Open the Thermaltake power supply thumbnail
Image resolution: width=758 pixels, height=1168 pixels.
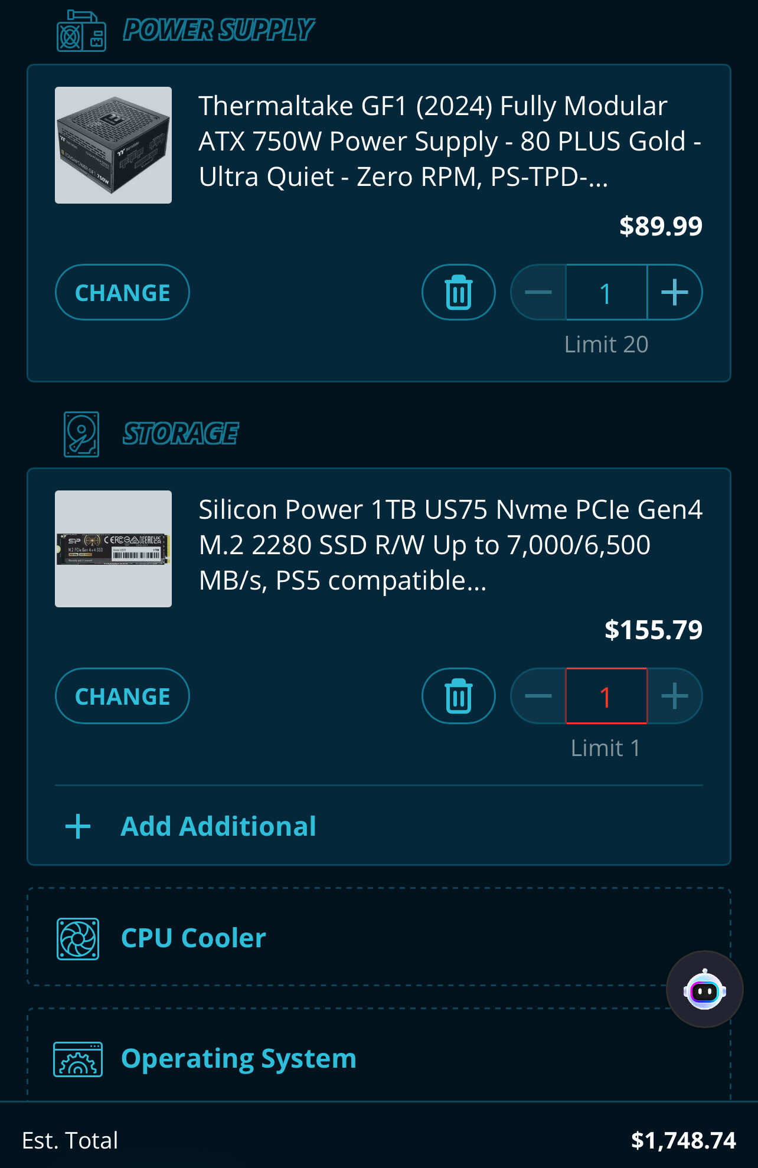[x=113, y=145]
